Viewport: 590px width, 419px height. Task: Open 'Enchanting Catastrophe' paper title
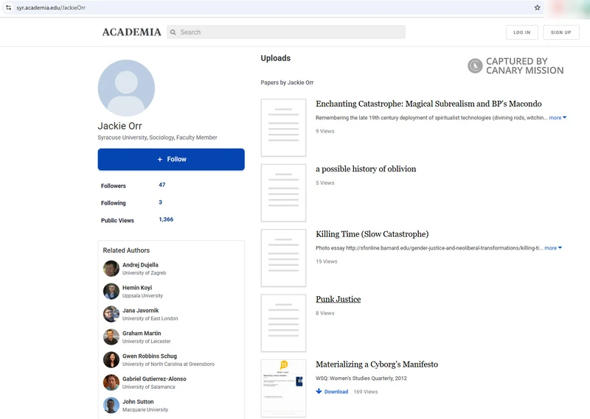428,104
